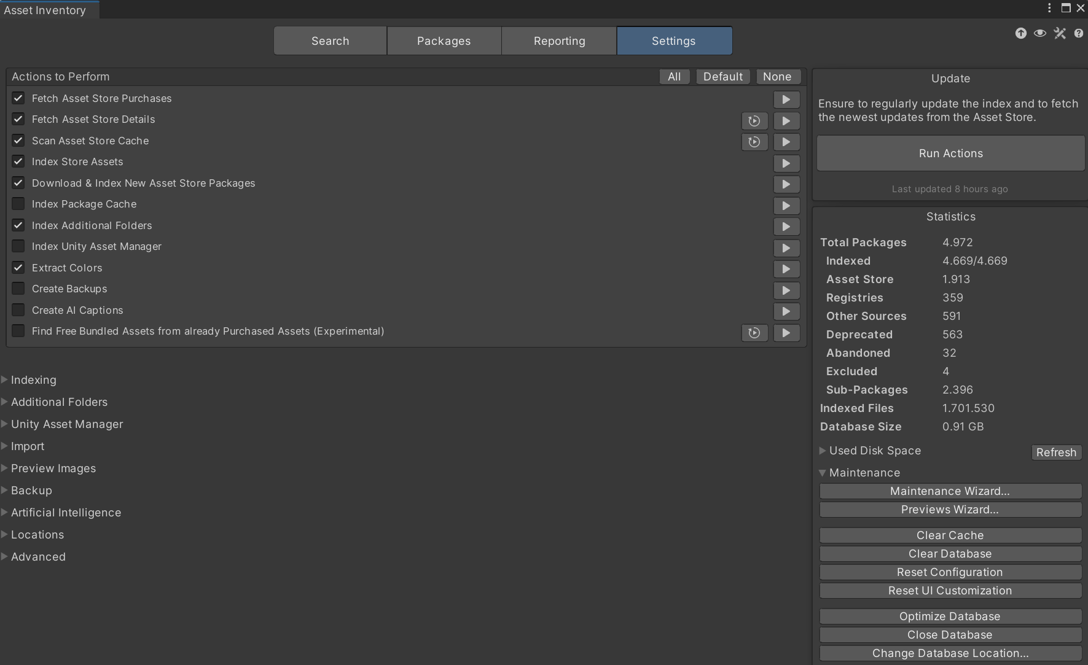The image size is (1088, 665).
Task: Run Index Unity Asset Manager play icon
Action: pyautogui.click(x=786, y=248)
